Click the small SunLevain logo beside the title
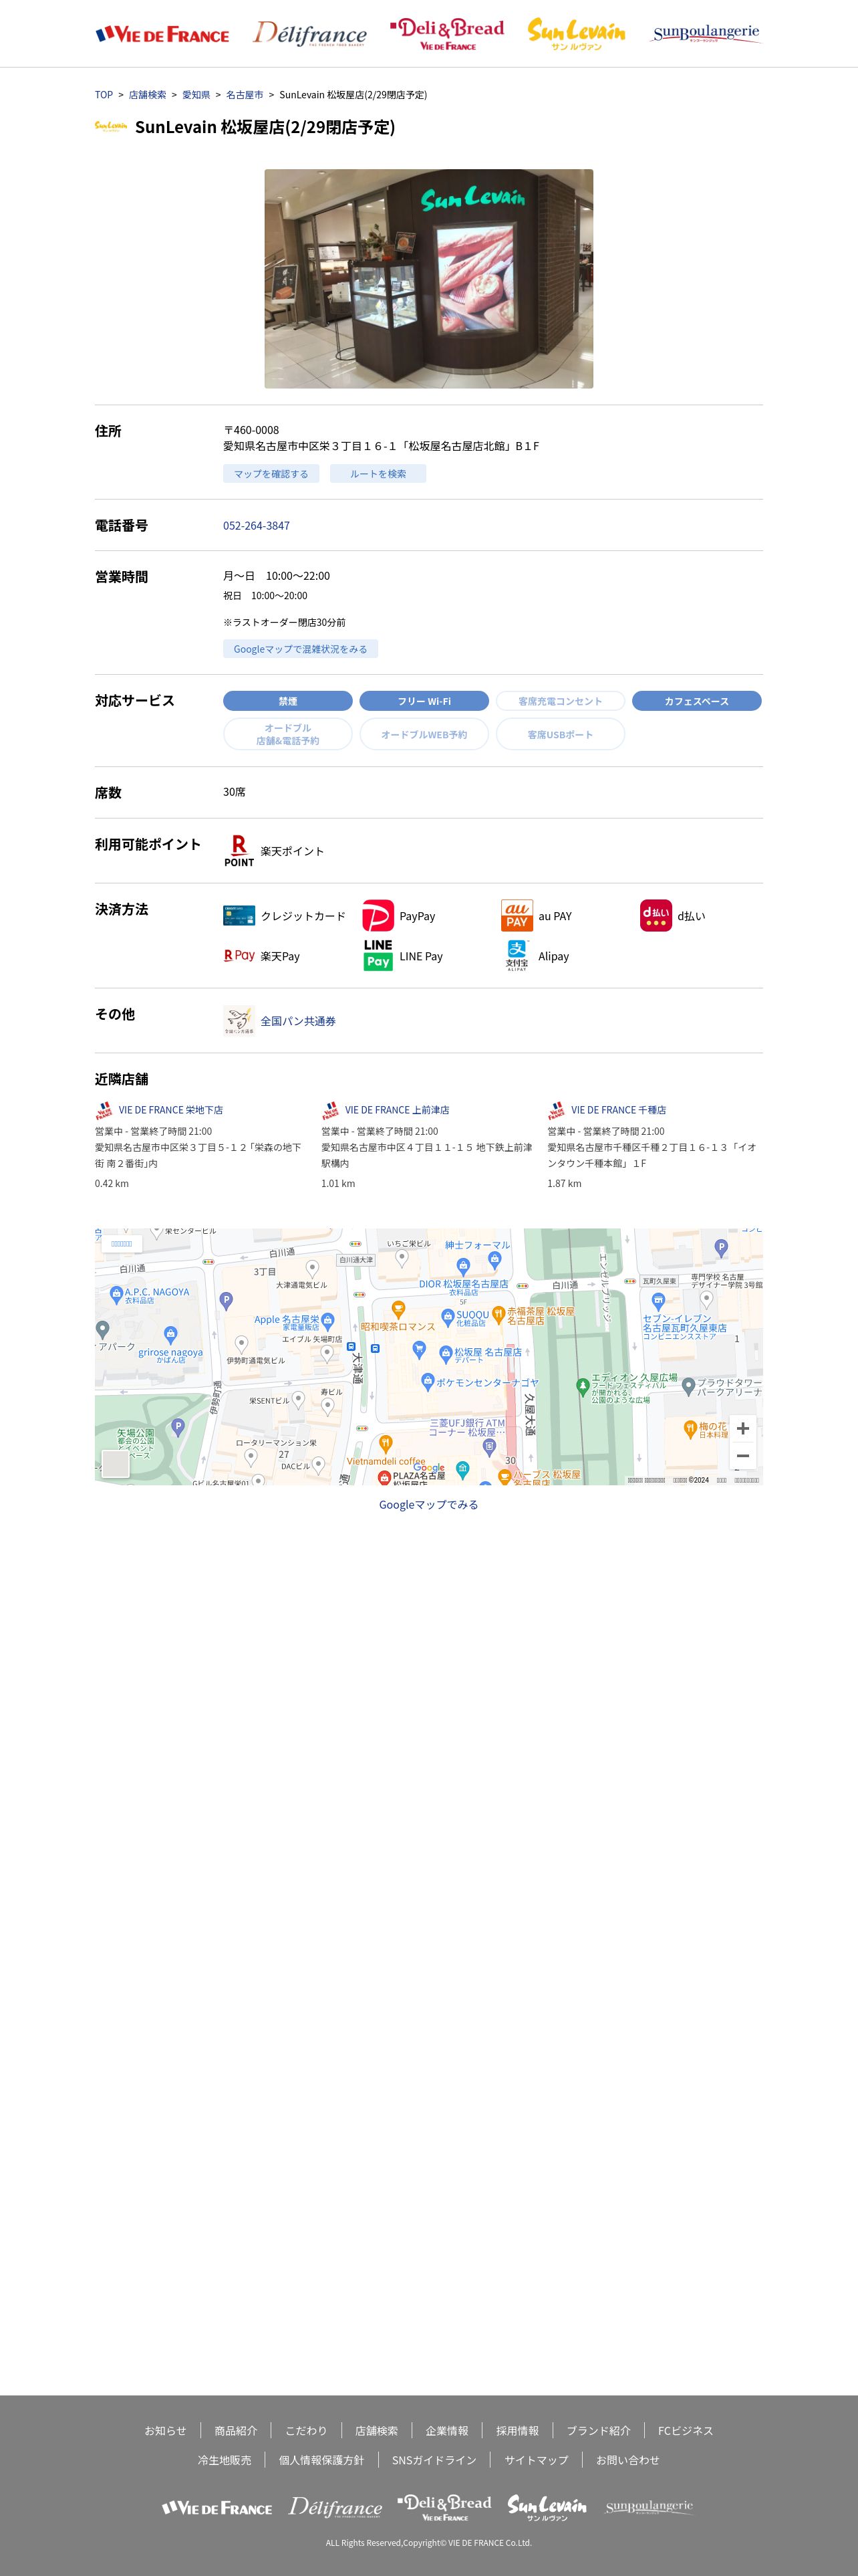 111,126
